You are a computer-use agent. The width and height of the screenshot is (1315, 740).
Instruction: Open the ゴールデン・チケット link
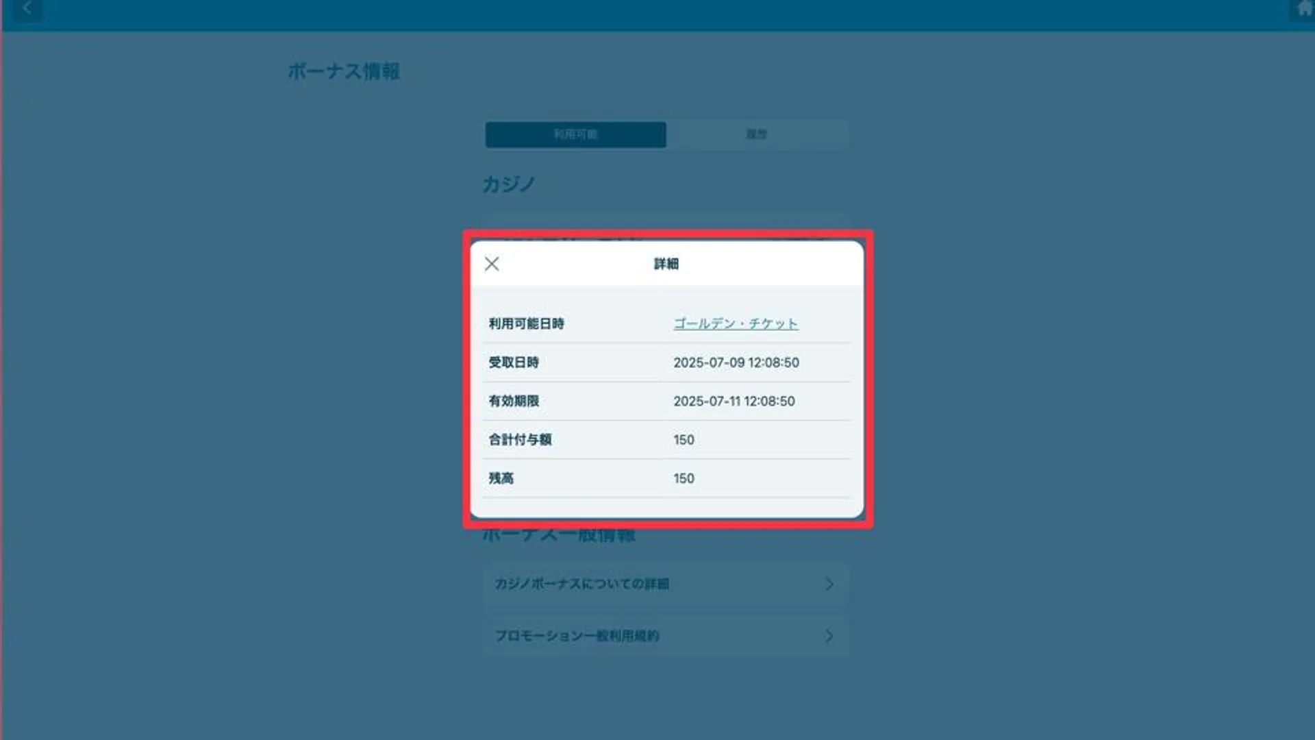pyautogui.click(x=736, y=323)
